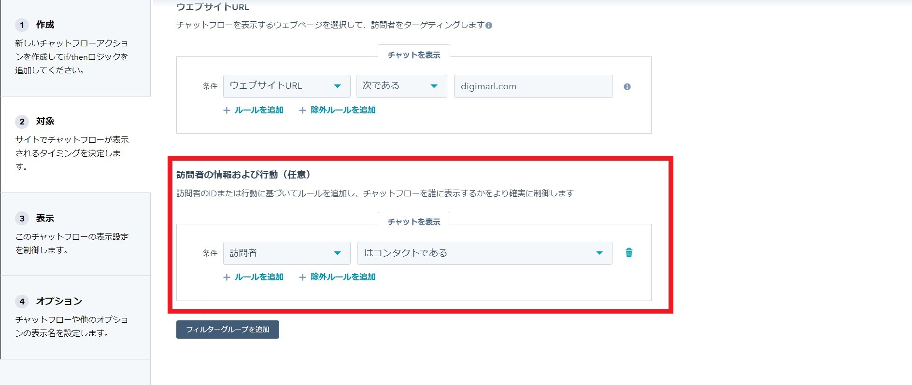Click フィルターグループを追加 button
The image size is (912, 385).
point(228,330)
